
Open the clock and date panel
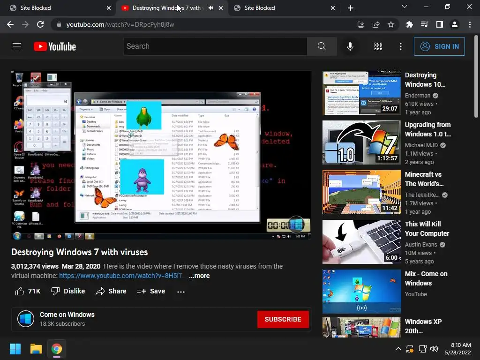click(x=457, y=349)
